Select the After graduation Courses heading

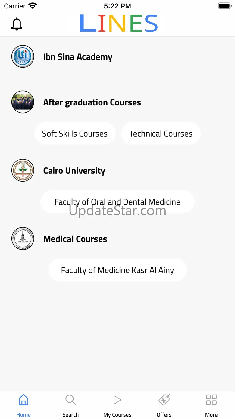92,102
